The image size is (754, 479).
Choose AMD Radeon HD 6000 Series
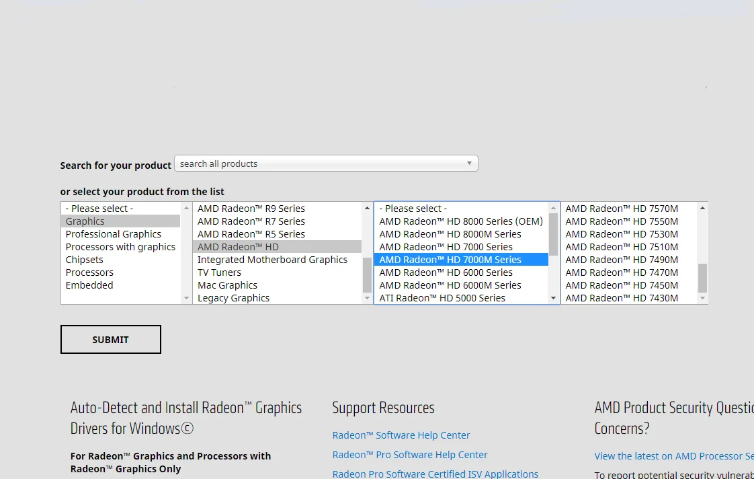[x=462, y=272]
